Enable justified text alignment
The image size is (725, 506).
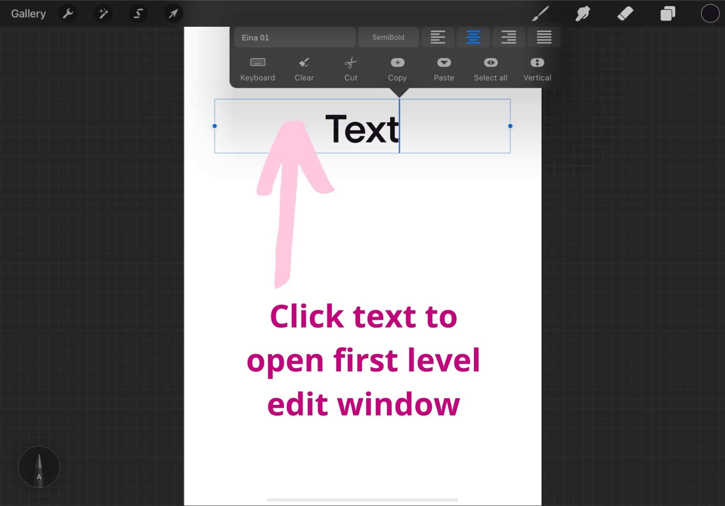(544, 37)
